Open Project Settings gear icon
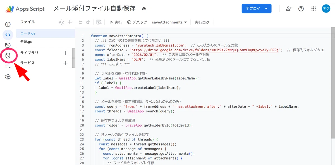Screen dimensions: 335x165 click(8, 77)
